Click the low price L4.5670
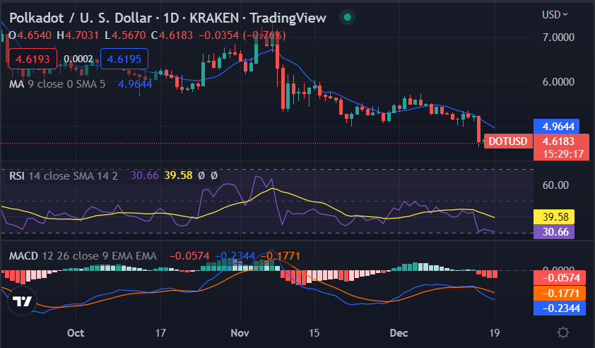Viewport: 595px width, 348px height. tap(125, 35)
